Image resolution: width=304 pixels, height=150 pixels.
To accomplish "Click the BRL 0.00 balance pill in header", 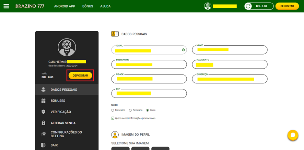I will pos(259,6).
